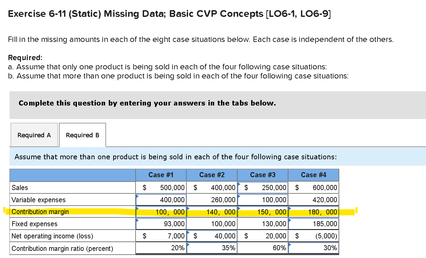Select the 100,000 Variable expenses entry for Case #3
This screenshot has height=258, width=426.
click(273, 200)
